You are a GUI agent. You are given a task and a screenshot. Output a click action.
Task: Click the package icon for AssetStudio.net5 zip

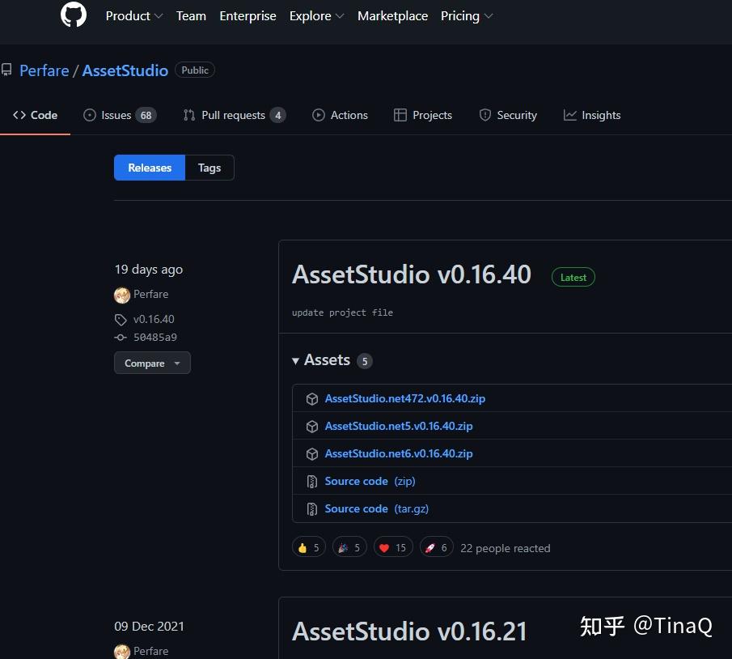pyautogui.click(x=312, y=426)
